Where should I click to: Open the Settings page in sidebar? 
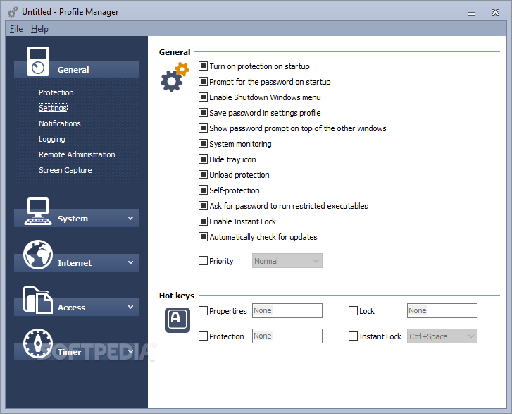pyautogui.click(x=53, y=108)
